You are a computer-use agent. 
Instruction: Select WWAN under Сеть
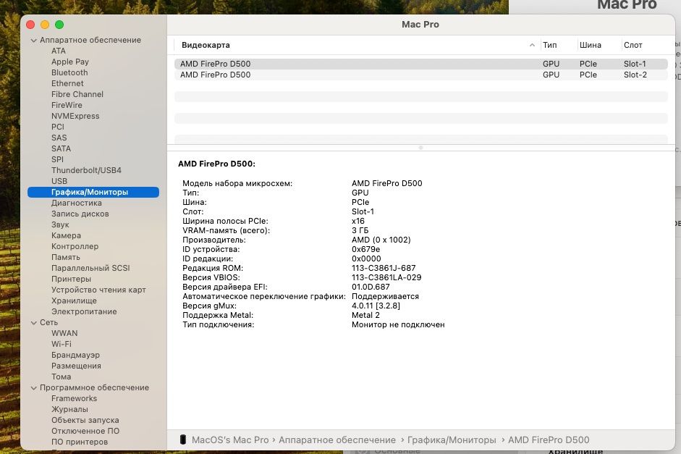tap(64, 333)
